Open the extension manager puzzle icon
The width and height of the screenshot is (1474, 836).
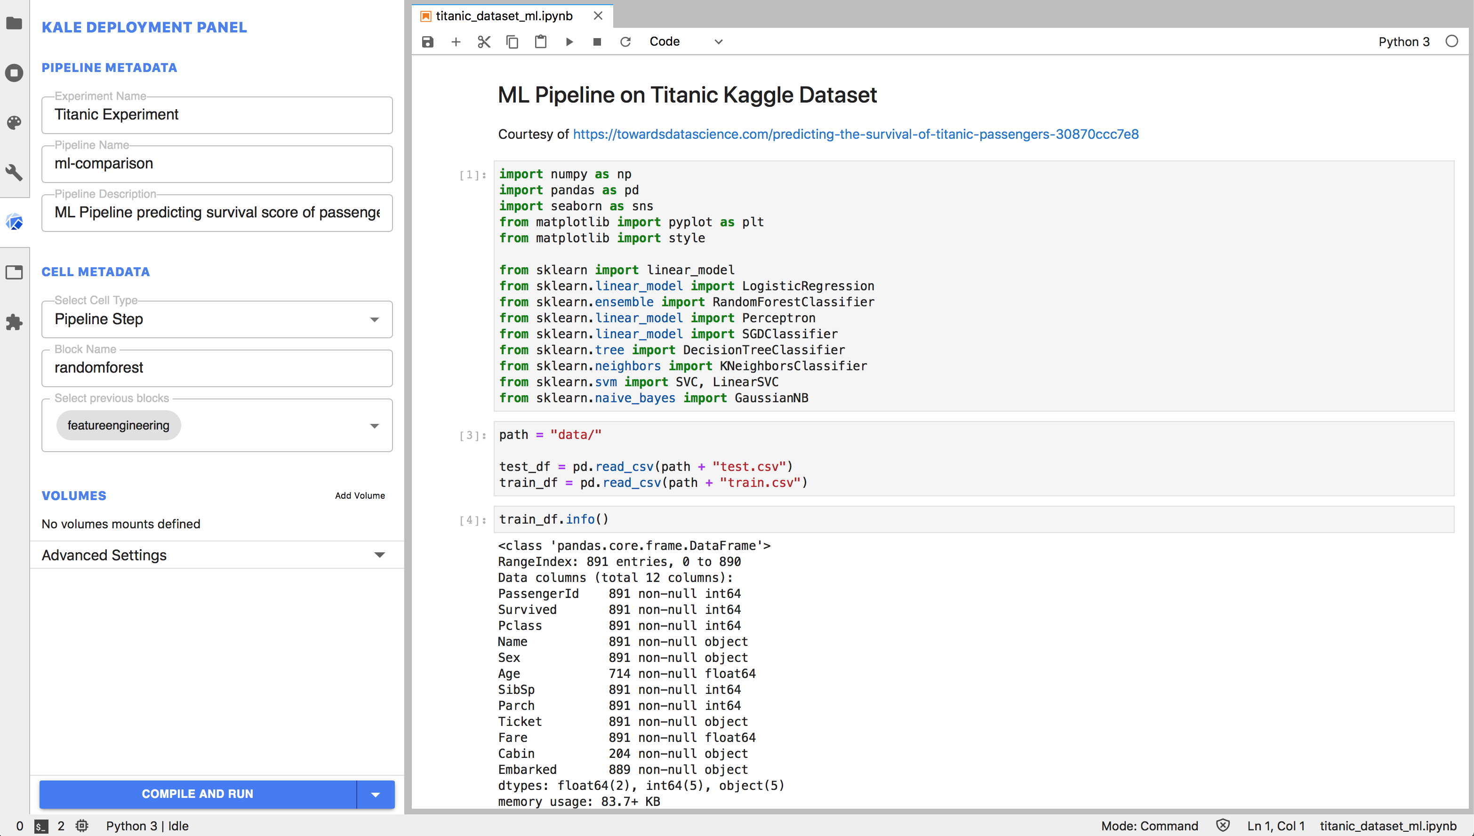coord(15,322)
